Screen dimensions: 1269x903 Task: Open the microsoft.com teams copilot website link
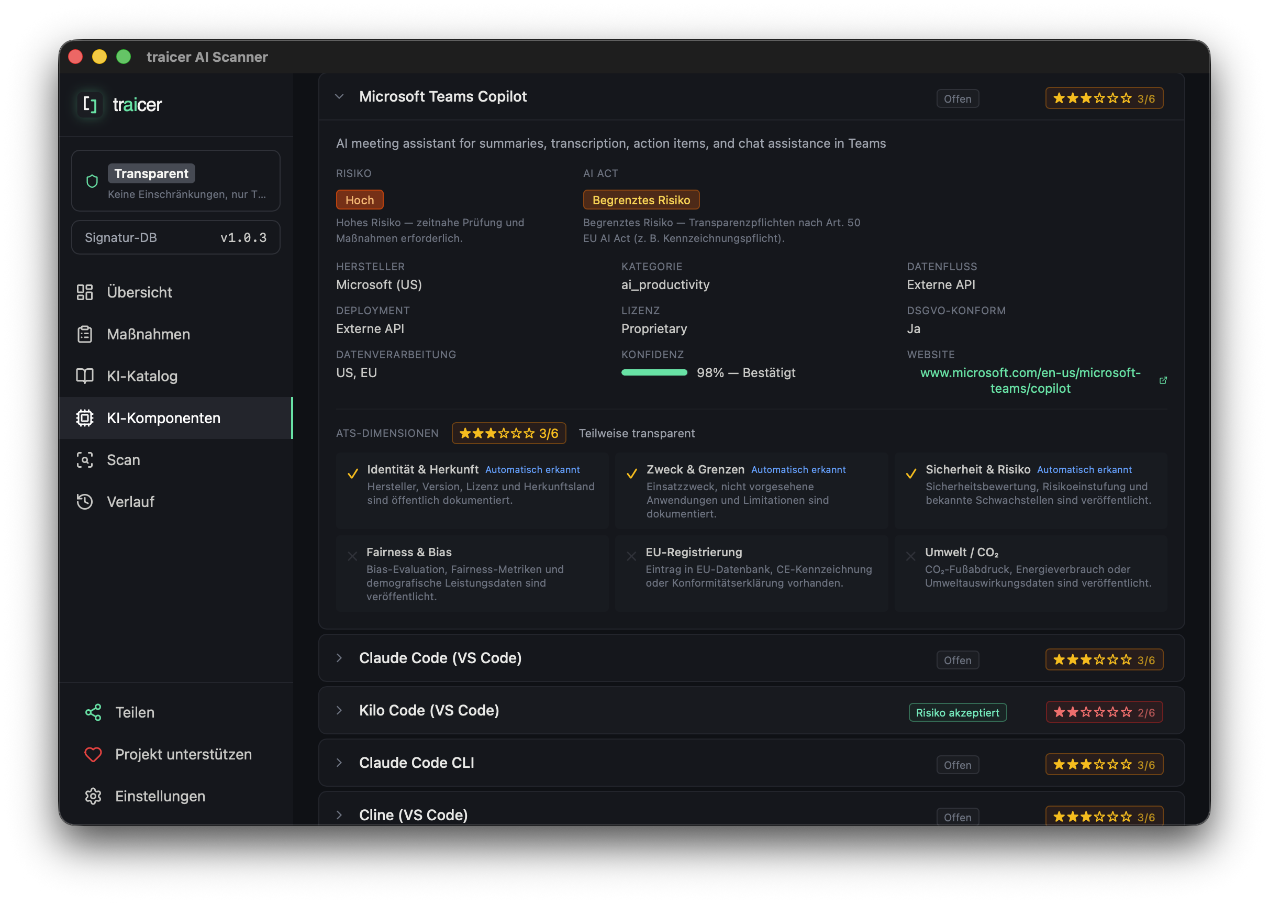(1030, 380)
